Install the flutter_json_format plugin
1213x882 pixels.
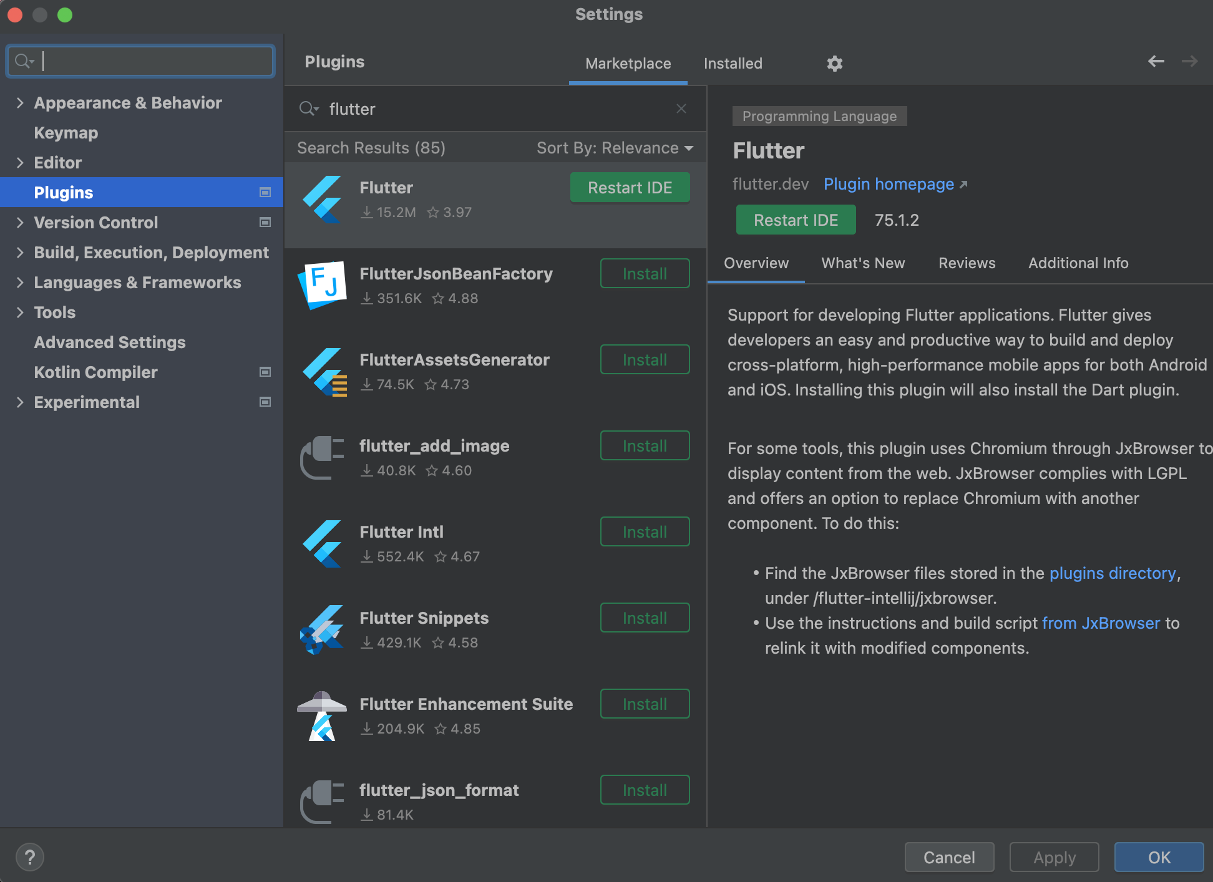click(645, 790)
